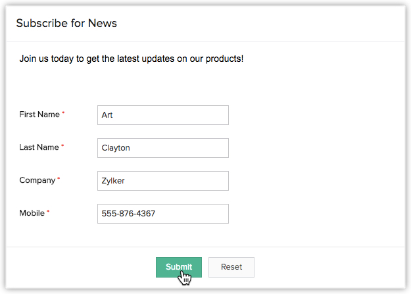Click the red asterisk beside Company
This screenshot has width=411, height=294.
[59, 178]
